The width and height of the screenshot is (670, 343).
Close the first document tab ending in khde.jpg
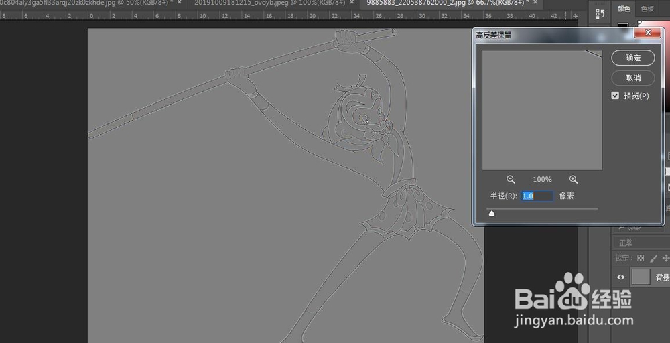click(180, 2)
